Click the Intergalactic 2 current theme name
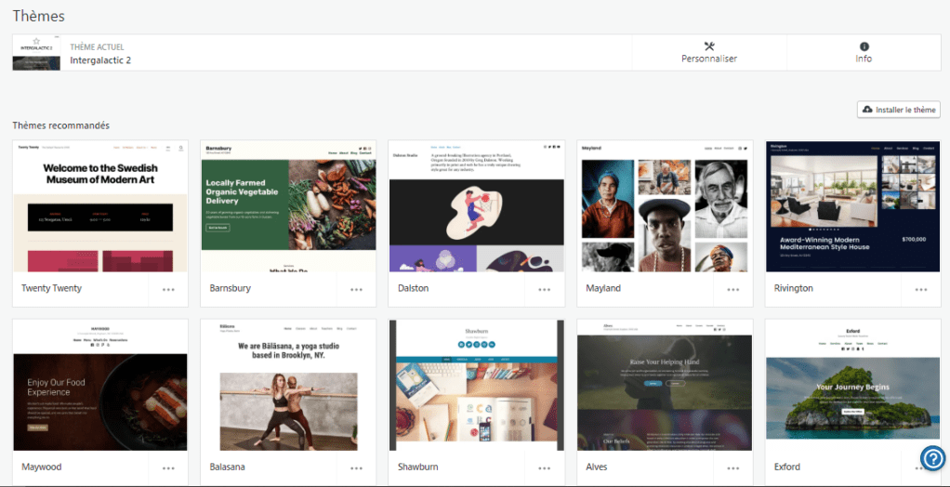This screenshot has width=950, height=487. pyautogui.click(x=100, y=60)
